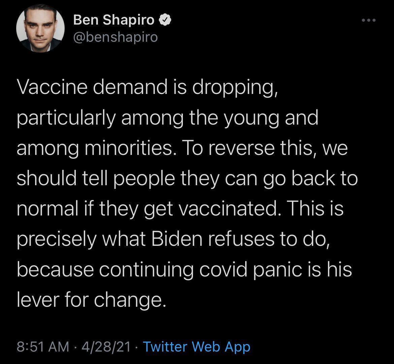Click the "Ben Shapiro" display name
The width and height of the screenshot is (394, 364).
(113, 21)
